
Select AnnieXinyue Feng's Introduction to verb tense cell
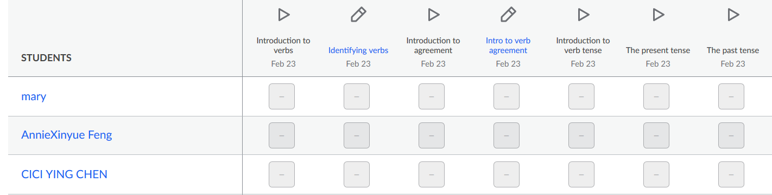(x=581, y=135)
